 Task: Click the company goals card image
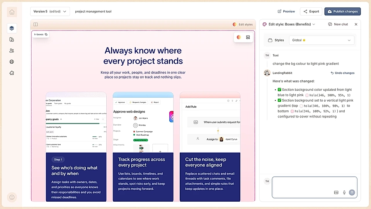tap(76, 122)
